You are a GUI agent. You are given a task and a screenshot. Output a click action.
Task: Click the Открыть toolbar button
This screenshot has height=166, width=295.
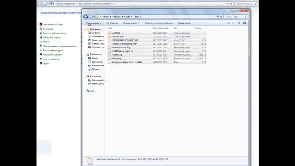click(112, 23)
